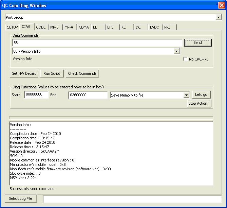This screenshot has width=227, height=208.
Task: Click the progress bar above output
Action: tap(111, 118)
